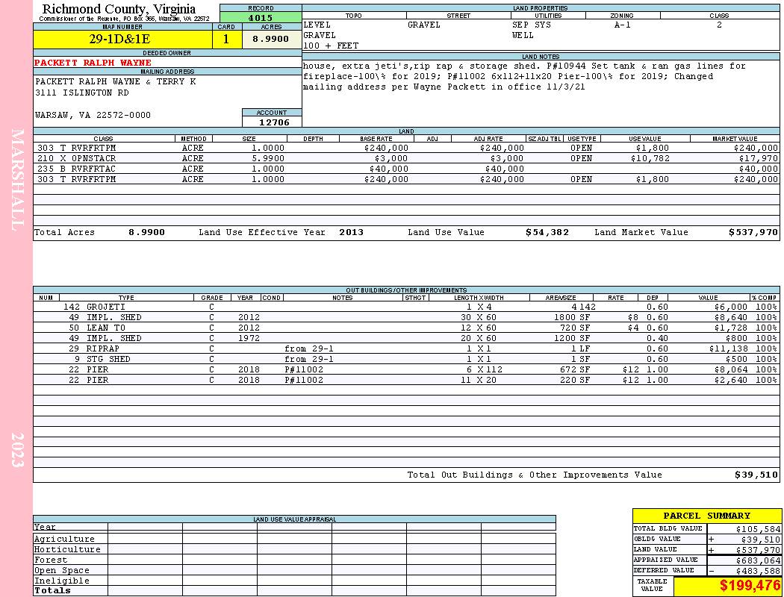Click the implement shed value $8,640
Viewport: 784px width, 597px height.
730,317
